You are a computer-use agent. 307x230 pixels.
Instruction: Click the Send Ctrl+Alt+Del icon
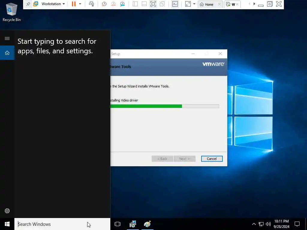[x=91, y=4]
